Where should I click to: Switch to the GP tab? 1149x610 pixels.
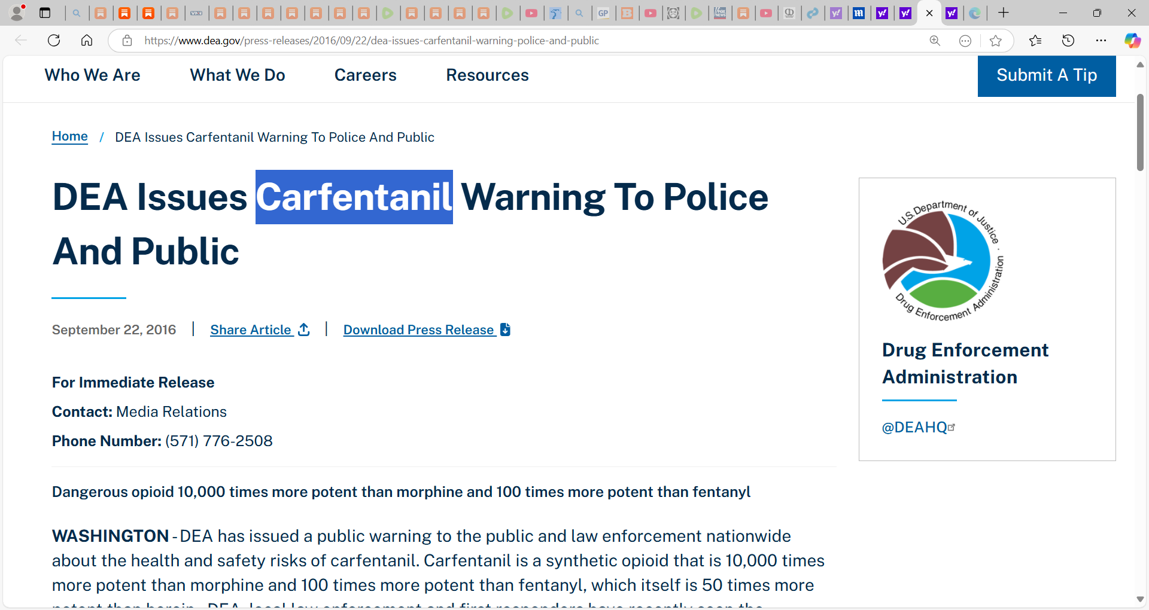click(x=603, y=13)
